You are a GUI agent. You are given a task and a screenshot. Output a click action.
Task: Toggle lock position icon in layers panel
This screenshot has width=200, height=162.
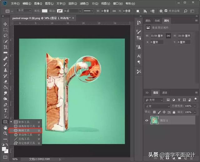point(164,112)
